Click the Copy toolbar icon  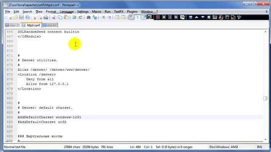(60, 17)
